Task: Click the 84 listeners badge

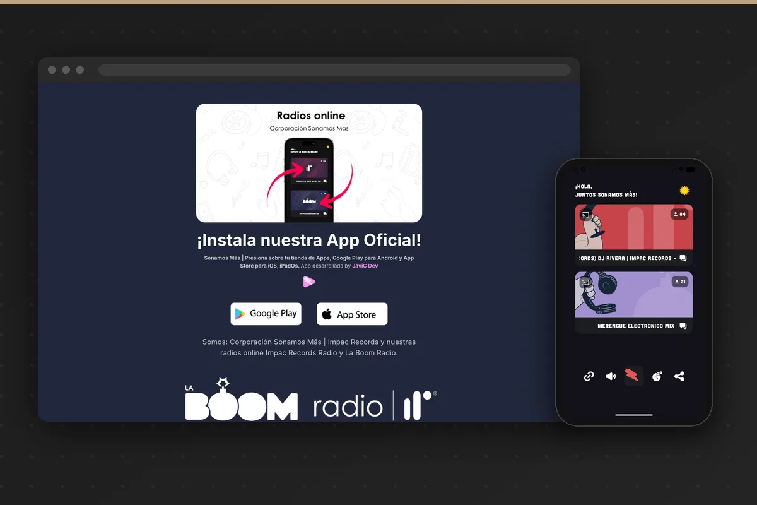Action: click(x=679, y=215)
